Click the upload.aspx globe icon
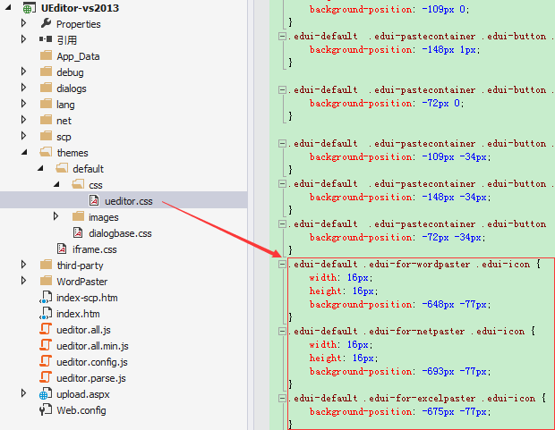This screenshot has width=555, height=430. click(46, 393)
